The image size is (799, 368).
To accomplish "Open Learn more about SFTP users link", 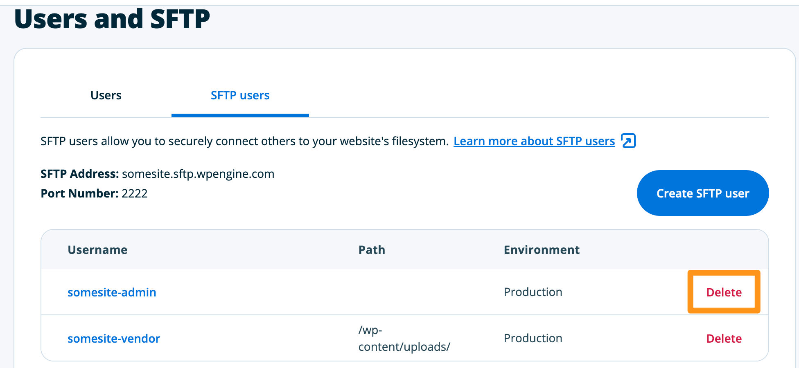I will pos(534,141).
